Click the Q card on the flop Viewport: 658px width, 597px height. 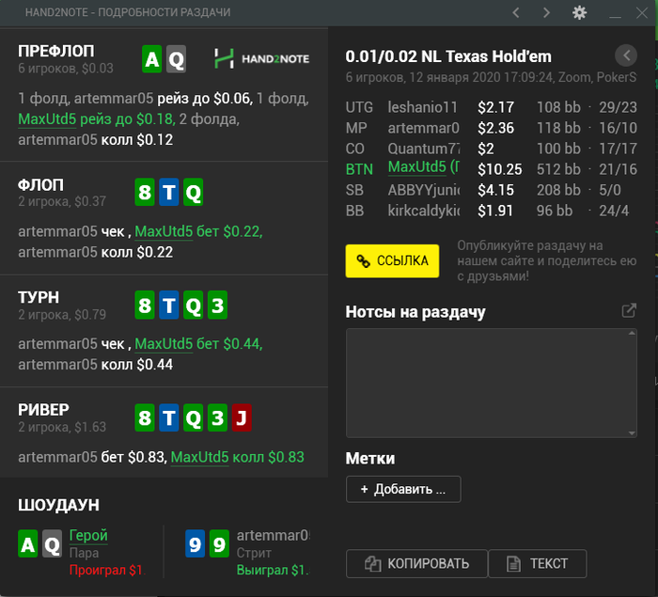point(194,193)
